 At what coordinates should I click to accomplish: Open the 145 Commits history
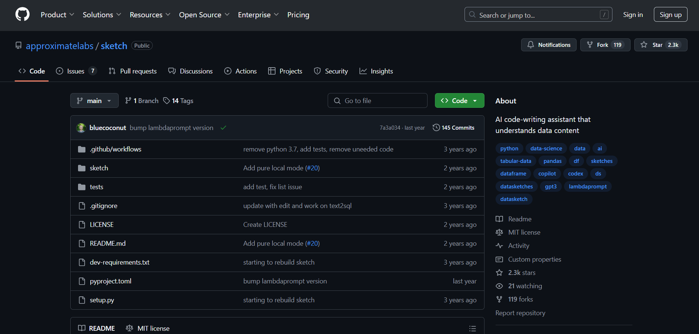click(453, 128)
